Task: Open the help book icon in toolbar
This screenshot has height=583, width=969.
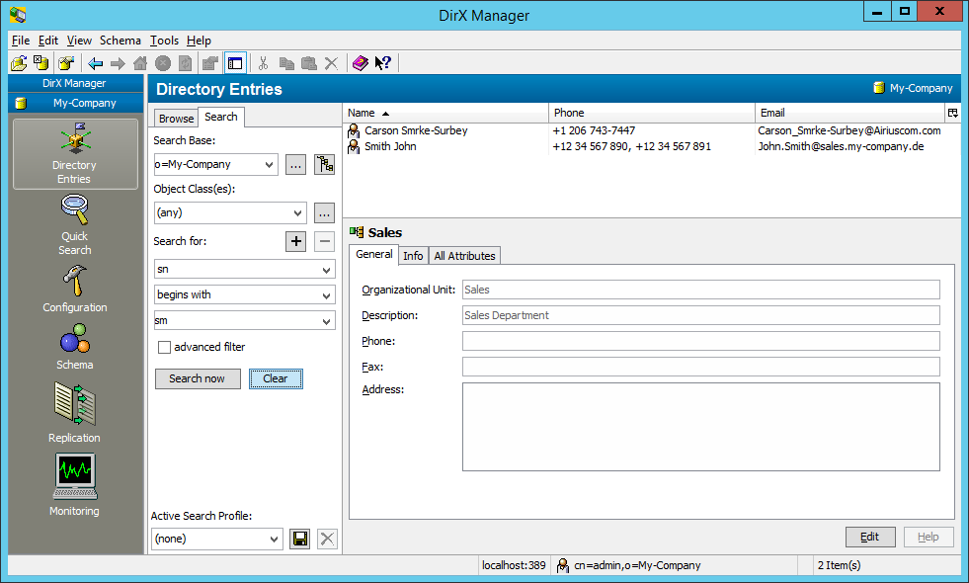Action: [x=360, y=63]
